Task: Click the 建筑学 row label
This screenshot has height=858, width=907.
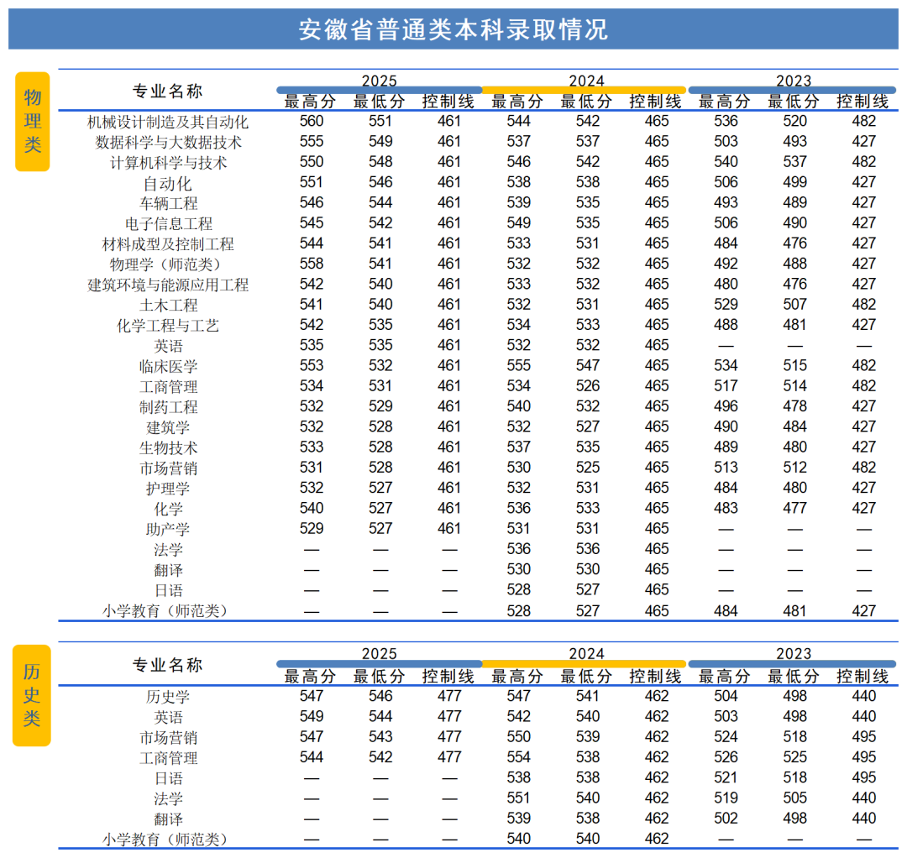Action: pos(168,427)
